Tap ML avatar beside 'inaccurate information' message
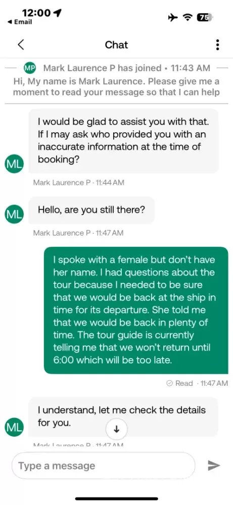 tap(14, 164)
